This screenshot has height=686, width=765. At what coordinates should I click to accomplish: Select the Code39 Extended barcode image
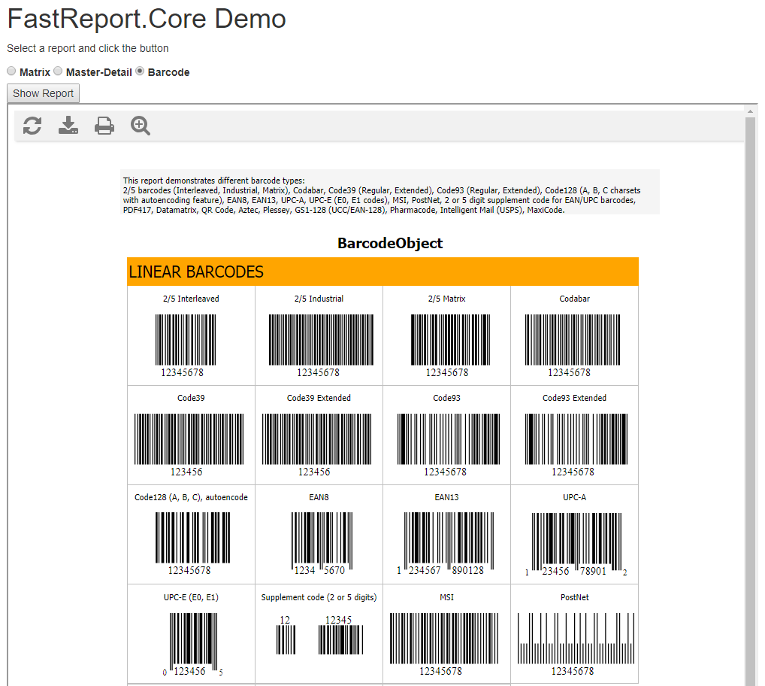(316, 439)
